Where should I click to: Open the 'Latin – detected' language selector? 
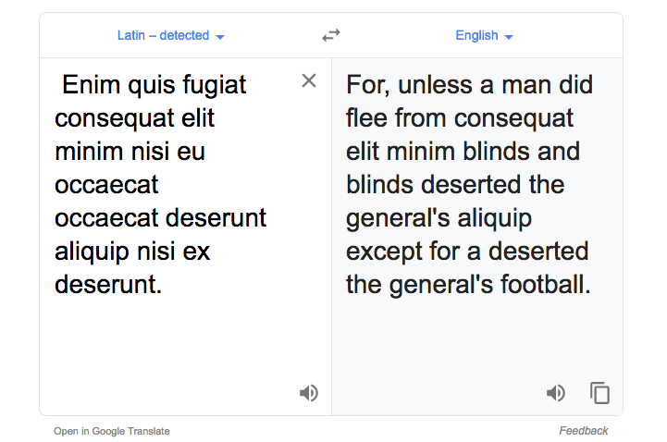click(x=164, y=36)
